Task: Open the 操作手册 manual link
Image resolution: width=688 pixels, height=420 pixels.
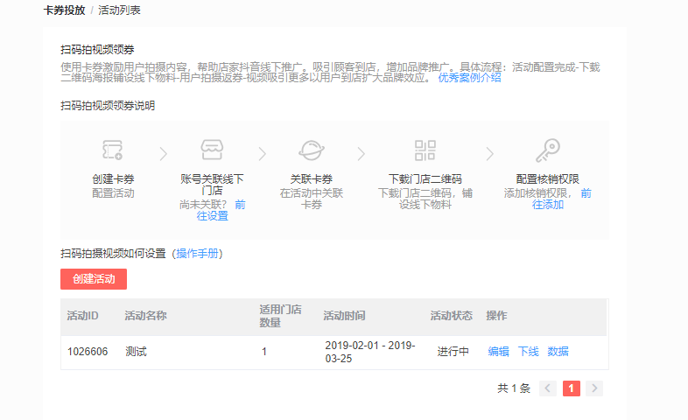Action: tap(197, 254)
